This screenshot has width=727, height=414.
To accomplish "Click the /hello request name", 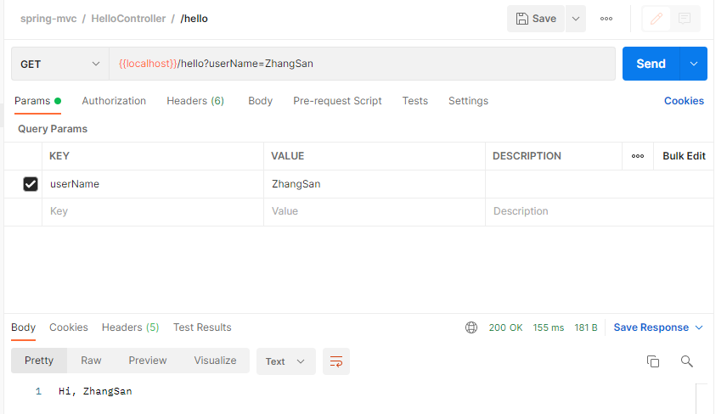I will pyautogui.click(x=194, y=19).
